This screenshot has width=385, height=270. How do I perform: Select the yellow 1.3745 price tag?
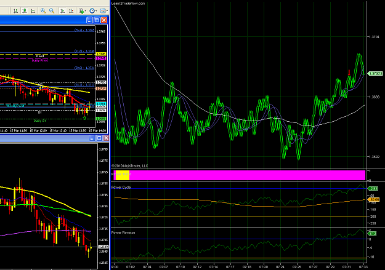tap(101, 54)
